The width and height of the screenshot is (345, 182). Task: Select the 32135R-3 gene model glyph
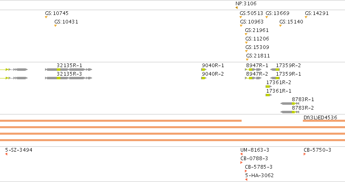pos(69,78)
